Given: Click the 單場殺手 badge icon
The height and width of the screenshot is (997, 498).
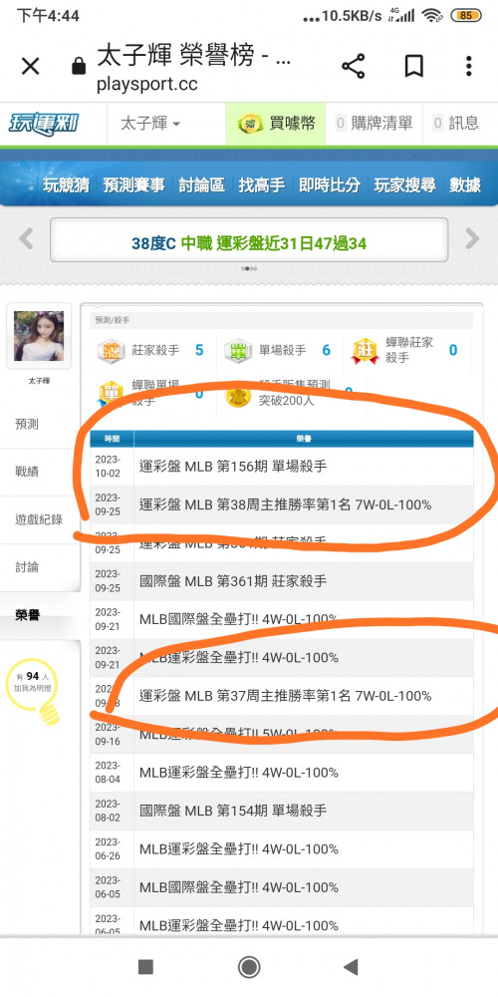Looking at the screenshot, I should click(x=239, y=350).
